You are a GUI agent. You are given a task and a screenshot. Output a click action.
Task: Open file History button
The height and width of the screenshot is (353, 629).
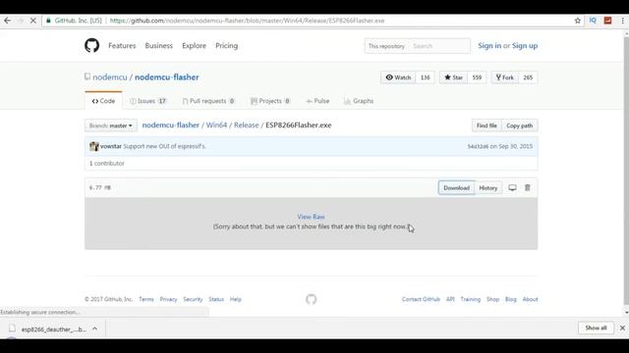pyautogui.click(x=488, y=187)
